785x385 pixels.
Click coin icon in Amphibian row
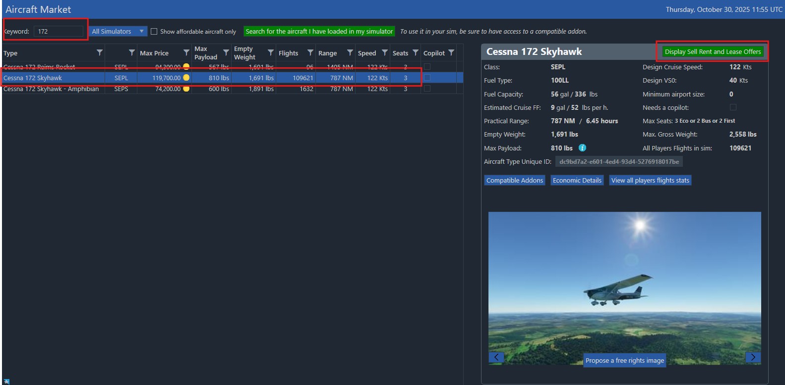coord(186,89)
